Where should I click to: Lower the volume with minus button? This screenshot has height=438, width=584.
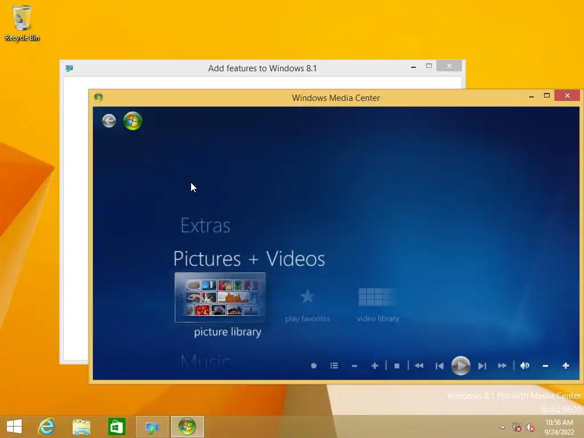click(545, 366)
